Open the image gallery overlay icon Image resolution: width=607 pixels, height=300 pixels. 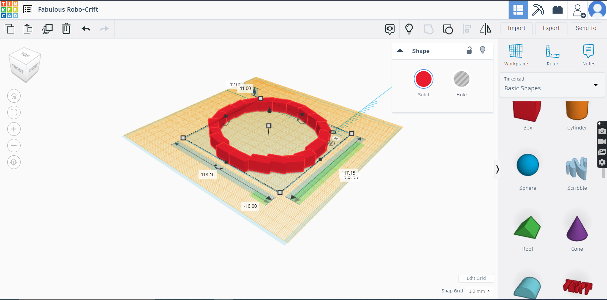click(x=602, y=152)
